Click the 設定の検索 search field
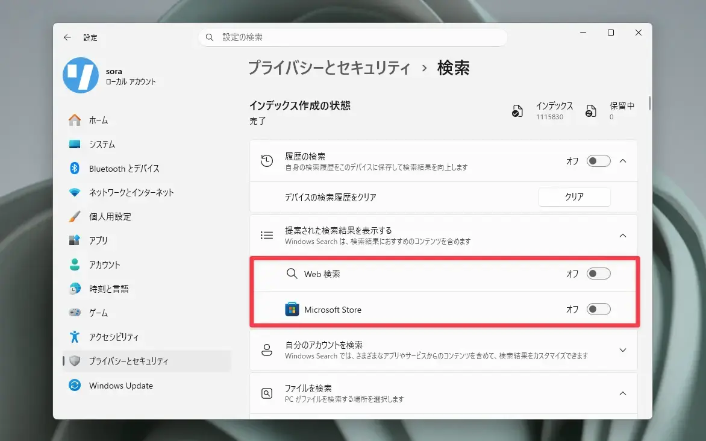Image resolution: width=706 pixels, height=441 pixels. pos(352,37)
